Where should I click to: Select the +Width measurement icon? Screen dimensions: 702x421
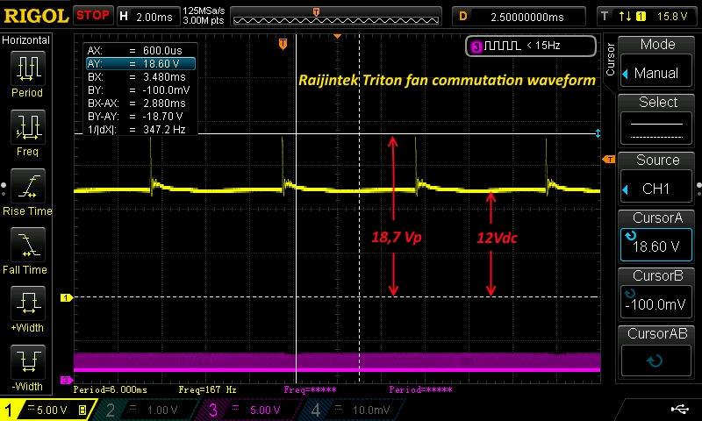[28, 303]
